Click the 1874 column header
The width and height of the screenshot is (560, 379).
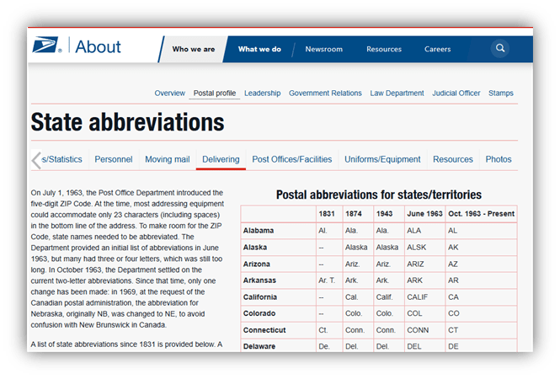click(x=353, y=214)
